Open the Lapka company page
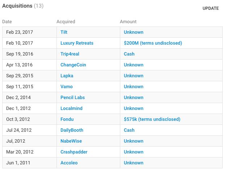Screen dimensions: 226x172 pos(67,76)
